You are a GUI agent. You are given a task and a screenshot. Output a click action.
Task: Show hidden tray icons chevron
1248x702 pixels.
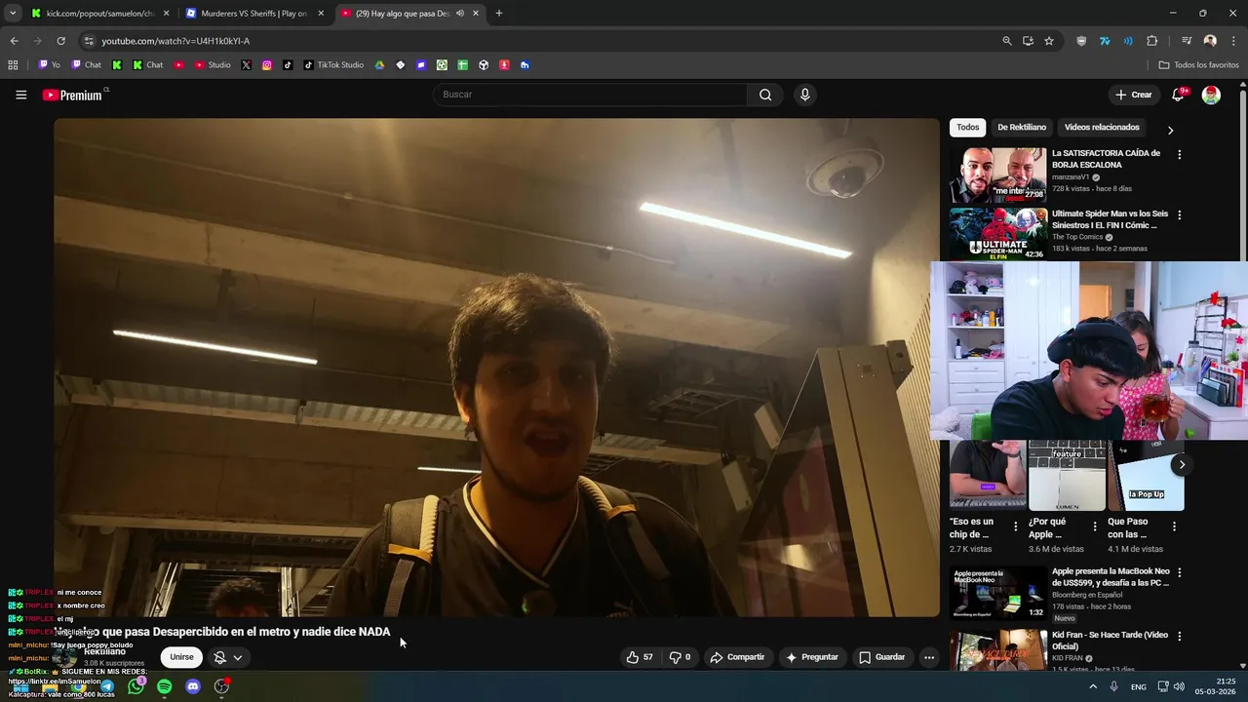[1093, 686]
